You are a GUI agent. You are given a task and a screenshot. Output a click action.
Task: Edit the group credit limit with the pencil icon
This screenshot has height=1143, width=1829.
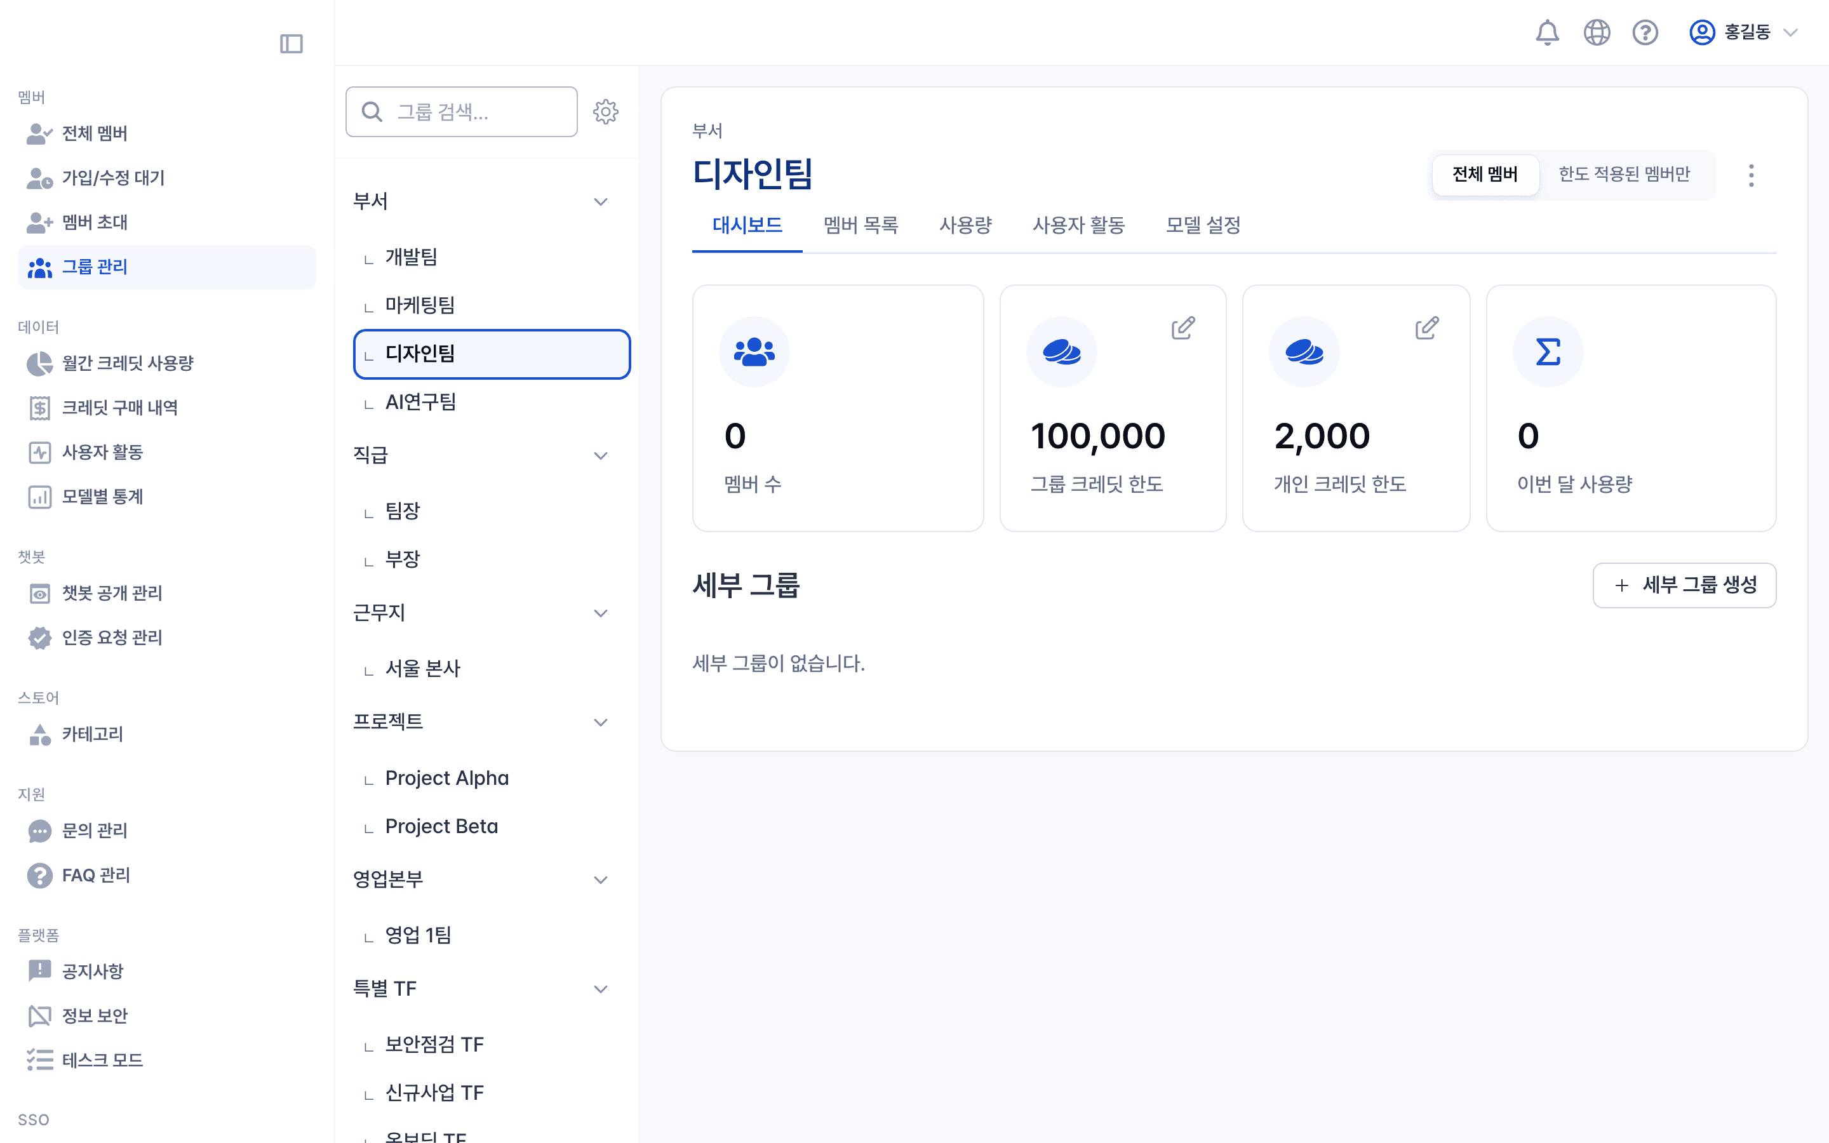coord(1182,327)
